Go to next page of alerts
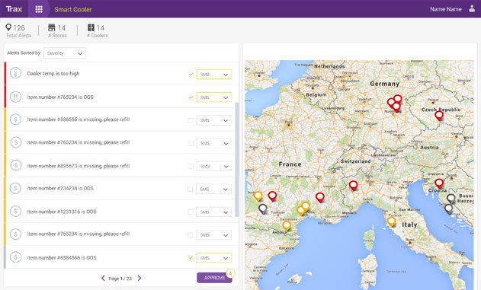 (139, 278)
